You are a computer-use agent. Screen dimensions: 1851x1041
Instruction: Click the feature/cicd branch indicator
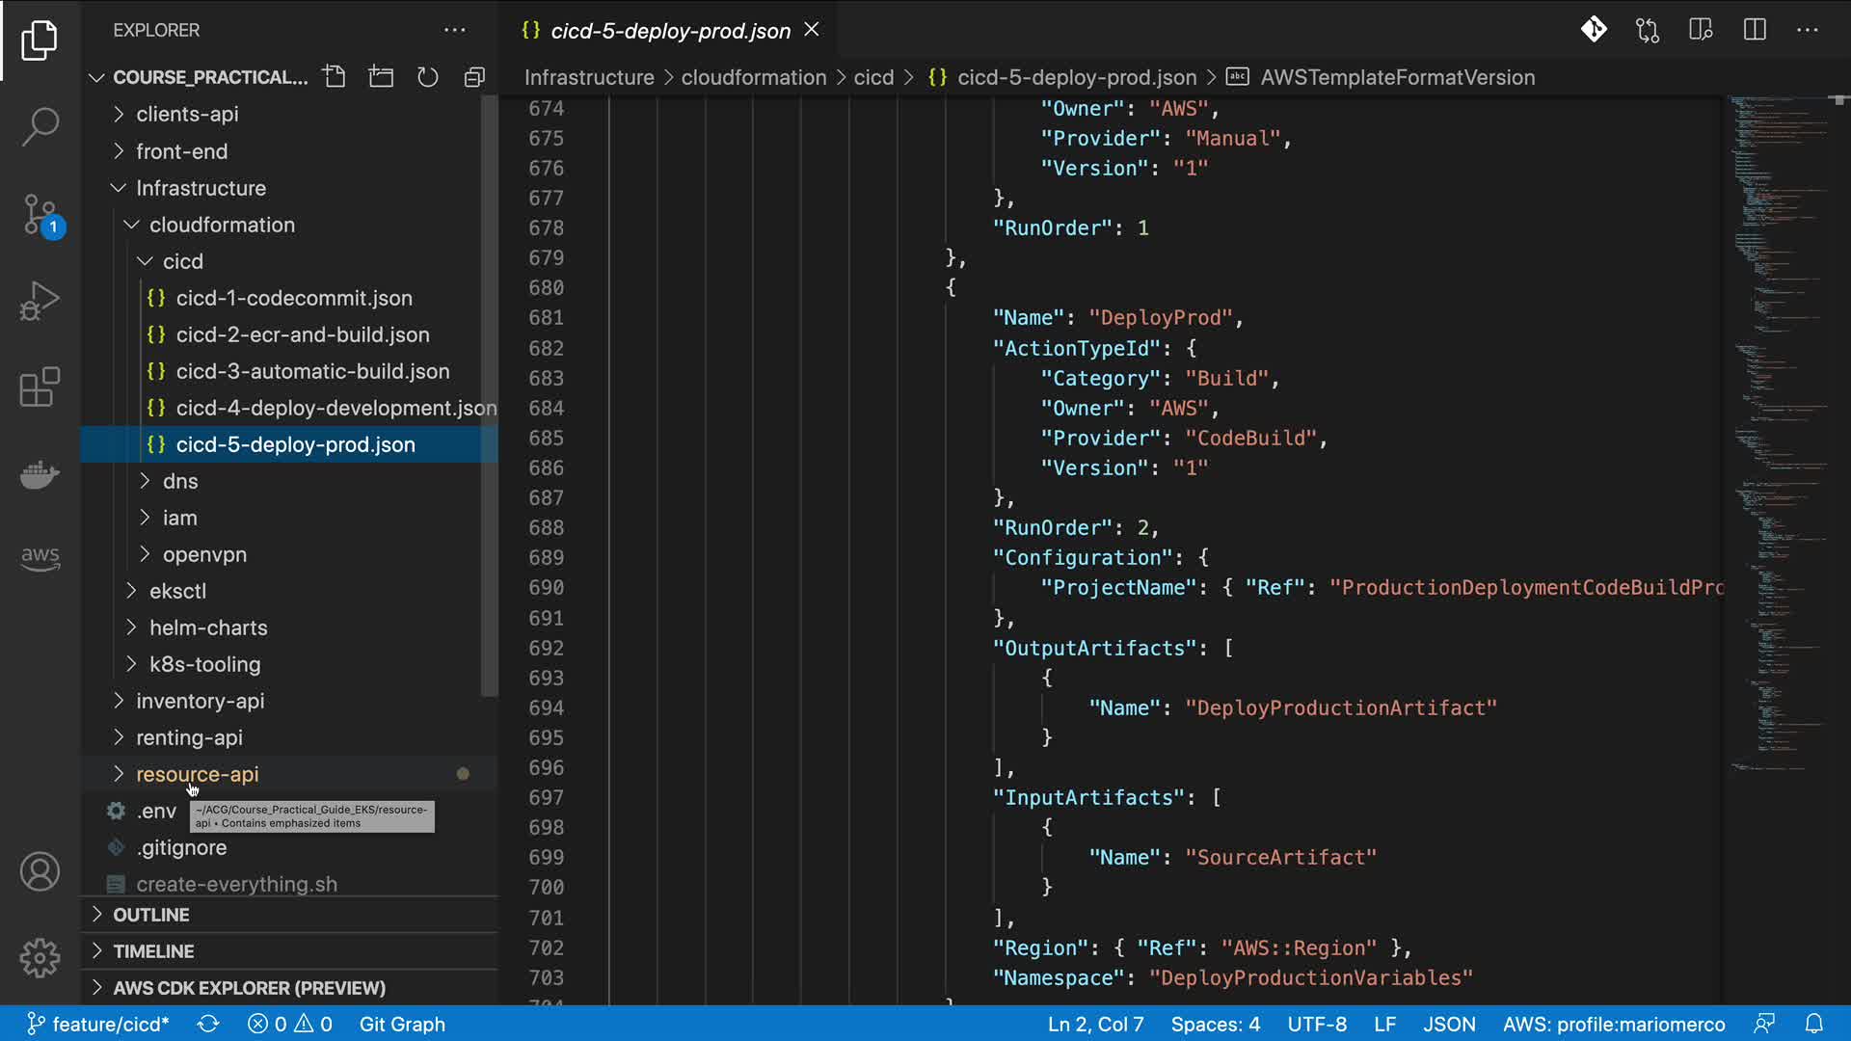pyautogui.click(x=98, y=1024)
